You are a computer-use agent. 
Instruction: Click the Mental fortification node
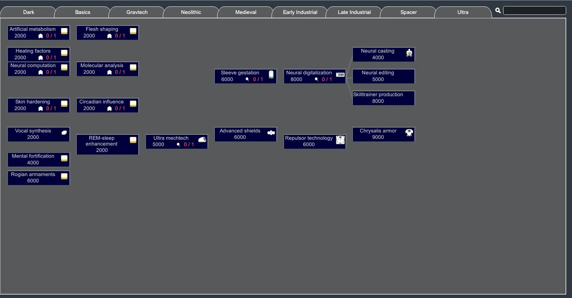[x=39, y=159]
